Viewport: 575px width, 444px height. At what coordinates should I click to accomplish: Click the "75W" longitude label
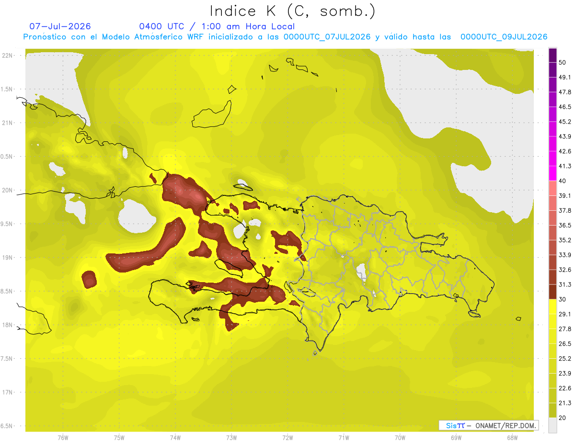pyautogui.click(x=119, y=438)
